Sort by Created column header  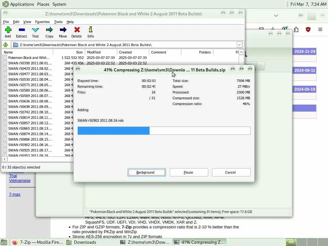click(x=133, y=52)
